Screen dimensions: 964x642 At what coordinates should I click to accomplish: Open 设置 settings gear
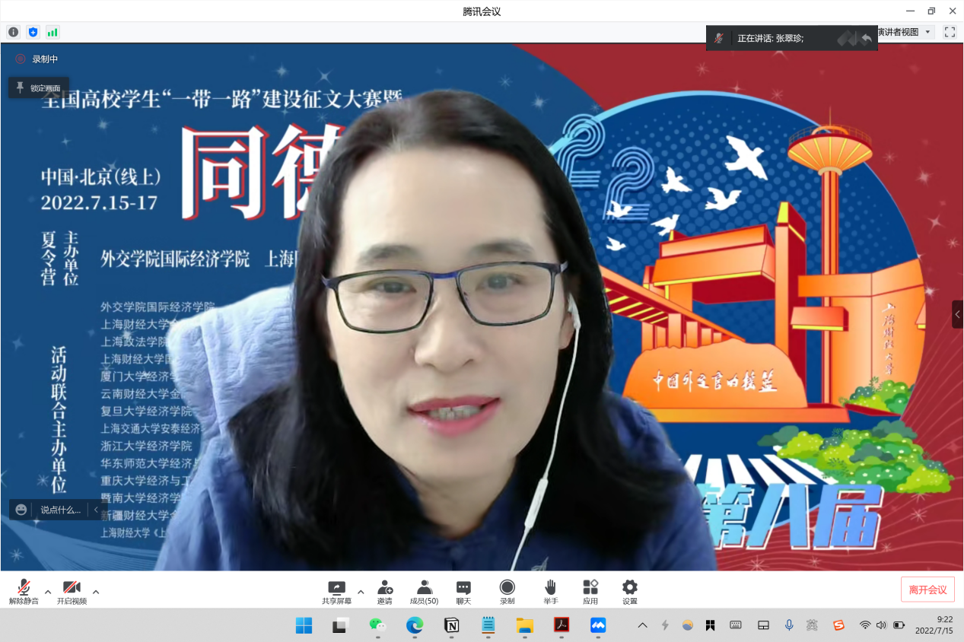(629, 591)
